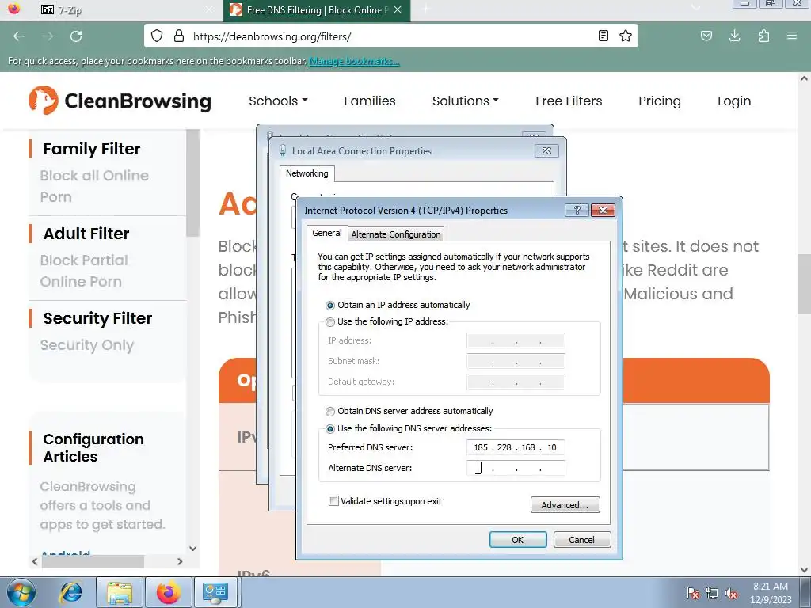Image resolution: width=811 pixels, height=608 pixels.
Task: Reload the page with refresh icon
Action: click(76, 36)
